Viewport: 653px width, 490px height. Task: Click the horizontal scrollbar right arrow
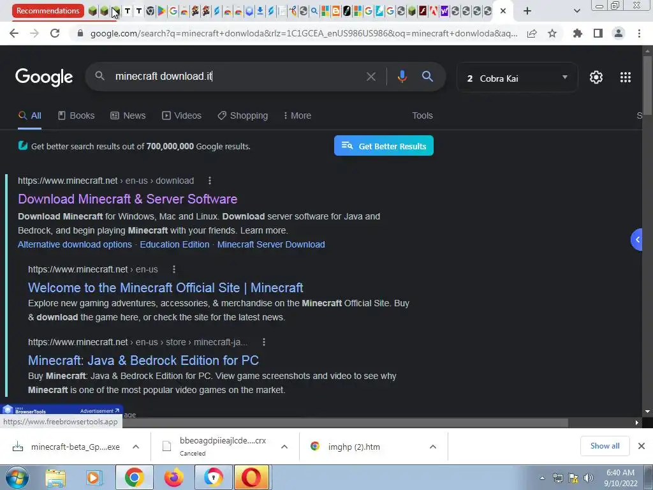(637, 422)
